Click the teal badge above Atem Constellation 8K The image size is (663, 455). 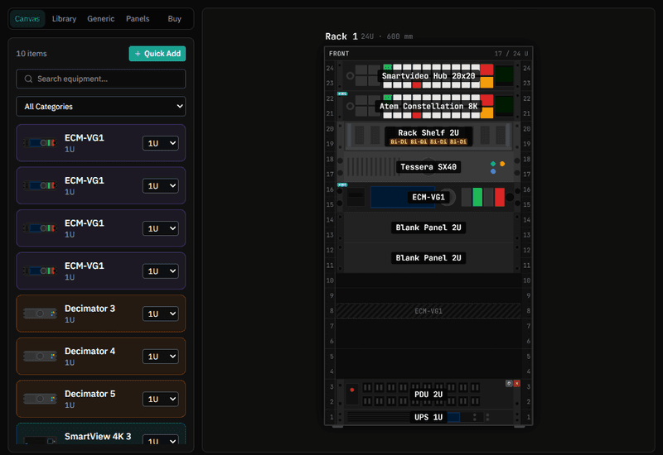(342, 93)
